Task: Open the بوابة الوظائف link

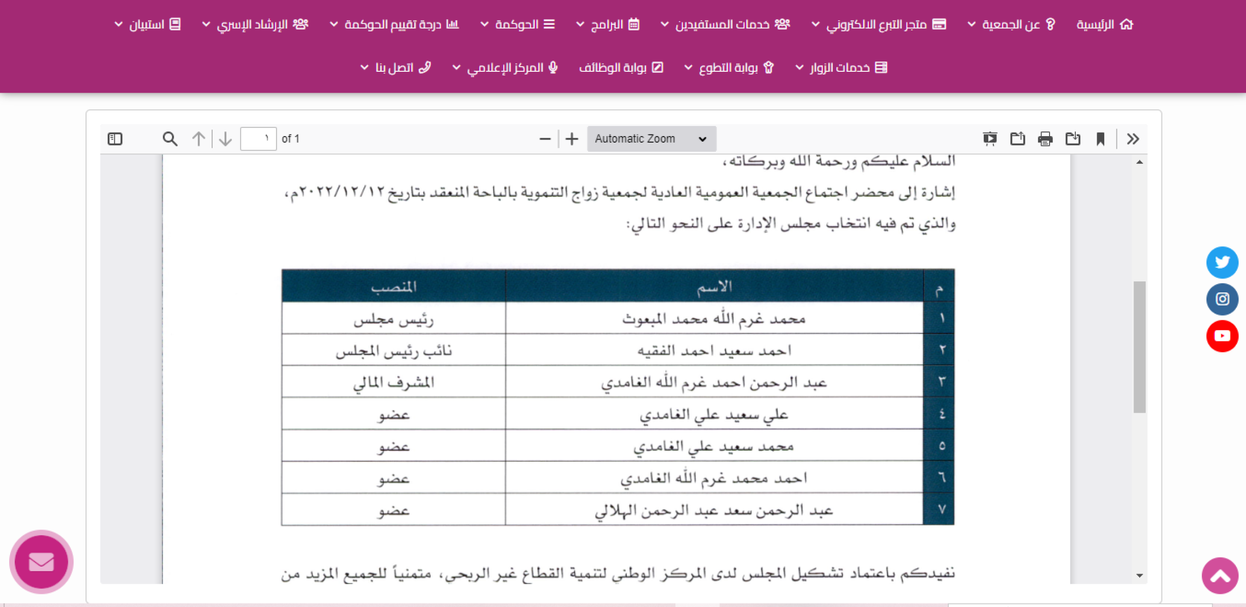Action: [x=621, y=67]
